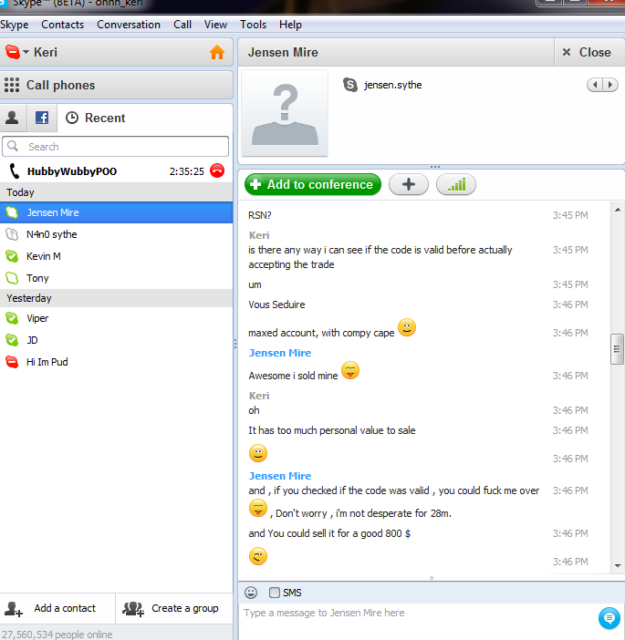The image size is (625, 640).
Task: Click the chat scrollbar down arrow
Action: point(618,566)
